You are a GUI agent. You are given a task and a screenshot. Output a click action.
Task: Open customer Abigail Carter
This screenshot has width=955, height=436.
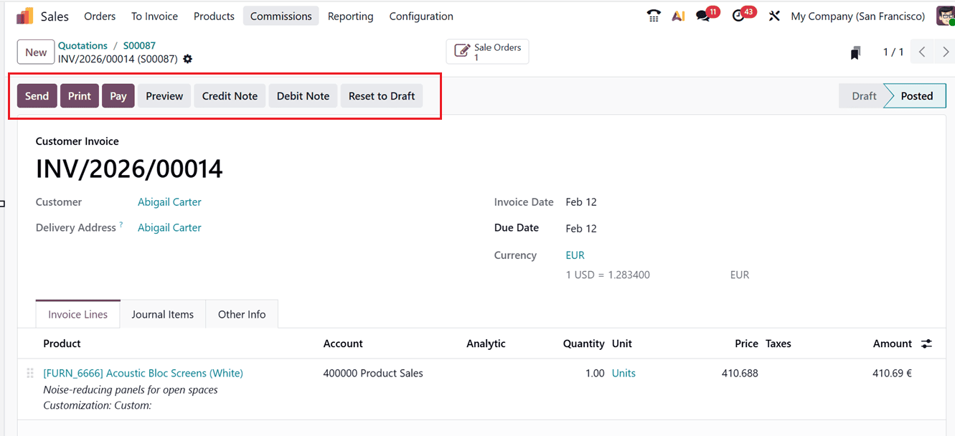[x=169, y=202]
